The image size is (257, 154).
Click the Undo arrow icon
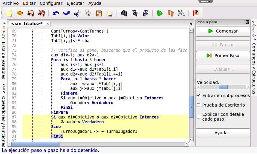[56, 13]
